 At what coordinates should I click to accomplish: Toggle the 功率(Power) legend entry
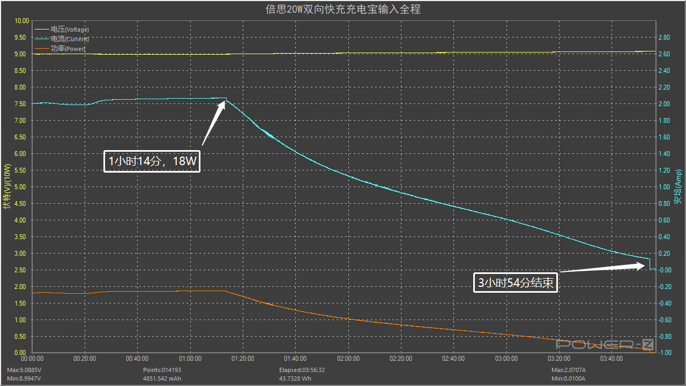point(68,49)
